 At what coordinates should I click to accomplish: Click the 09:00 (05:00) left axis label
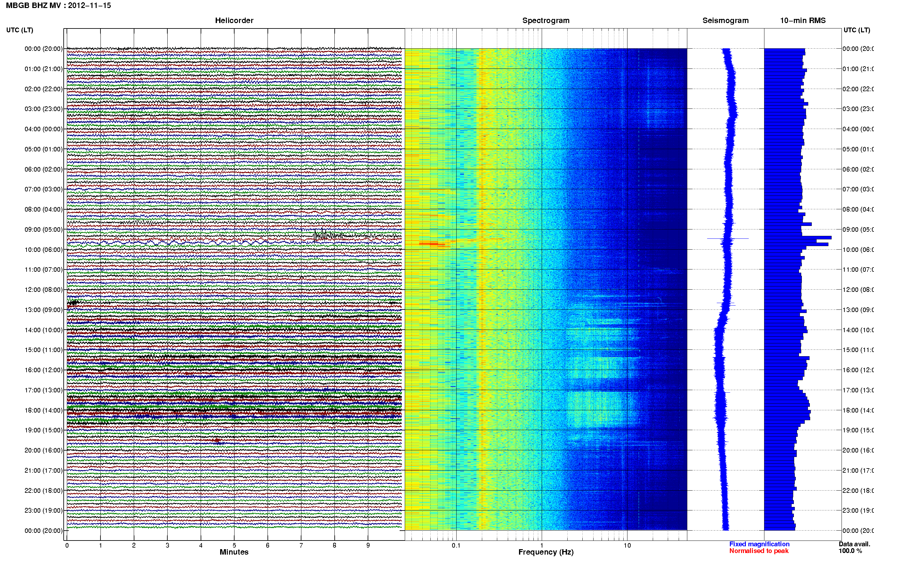click(44, 229)
